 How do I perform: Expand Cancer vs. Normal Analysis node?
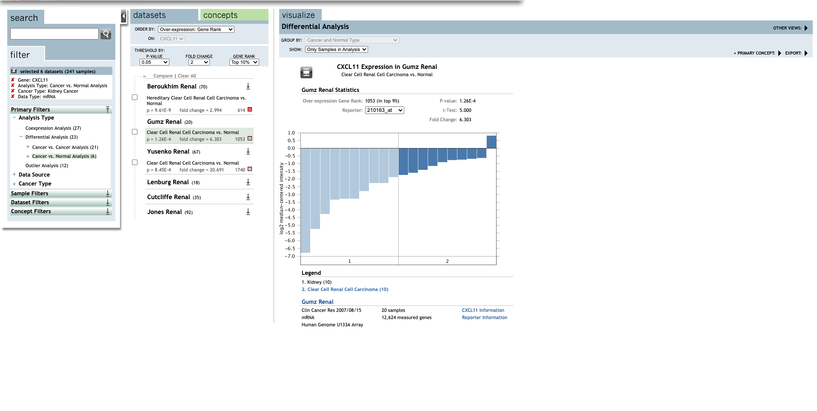pyautogui.click(x=28, y=156)
